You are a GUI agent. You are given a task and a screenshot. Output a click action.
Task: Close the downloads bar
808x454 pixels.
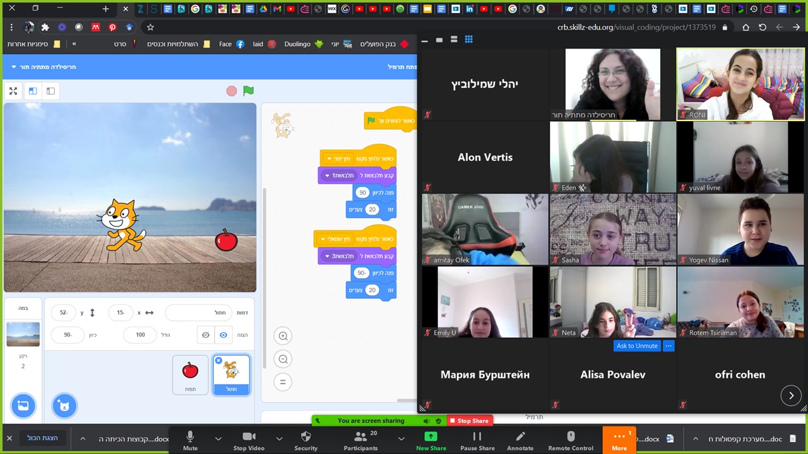pyautogui.click(x=9, y=438)
